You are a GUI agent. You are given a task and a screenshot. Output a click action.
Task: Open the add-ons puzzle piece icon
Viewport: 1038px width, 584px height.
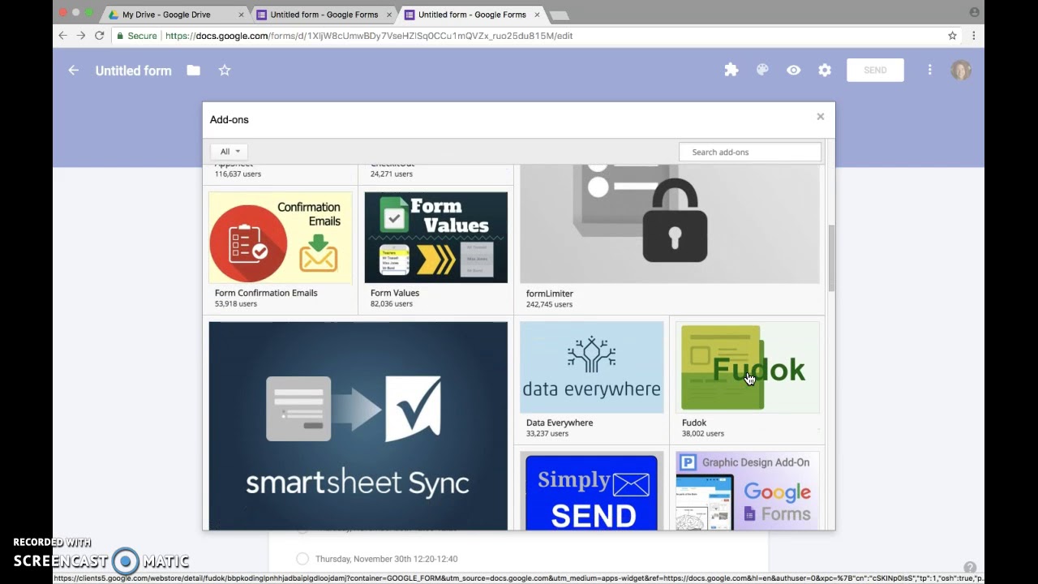731,71
